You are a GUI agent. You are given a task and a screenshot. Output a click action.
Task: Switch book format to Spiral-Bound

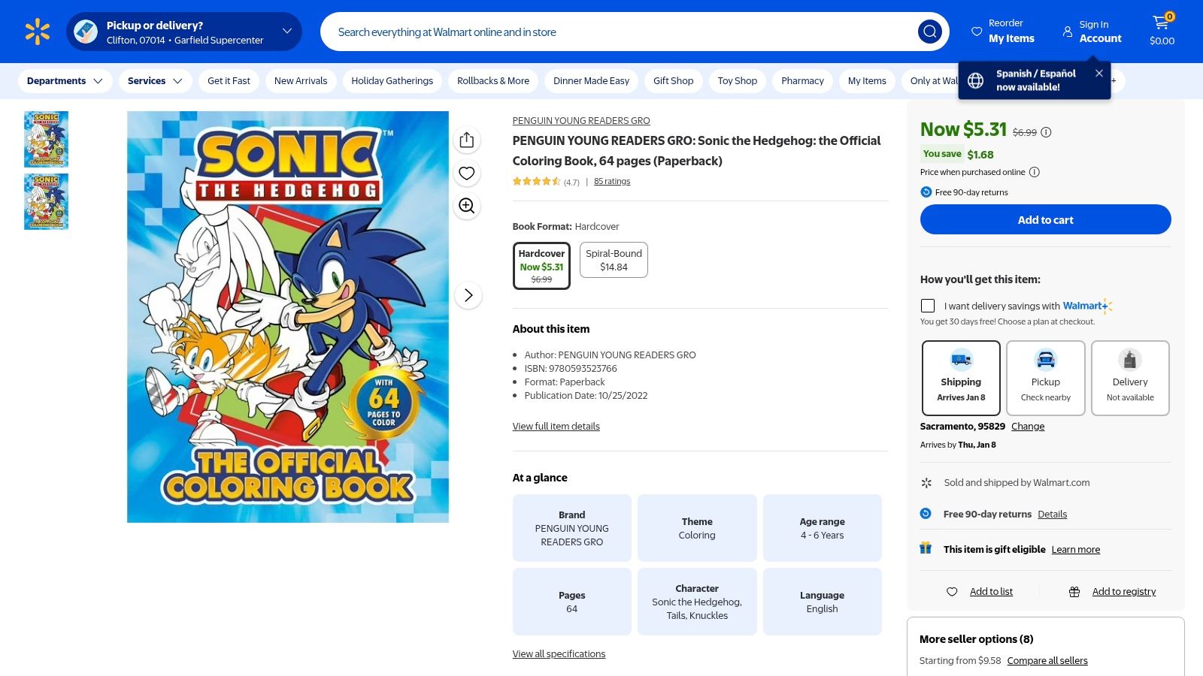tap(614, 260)
